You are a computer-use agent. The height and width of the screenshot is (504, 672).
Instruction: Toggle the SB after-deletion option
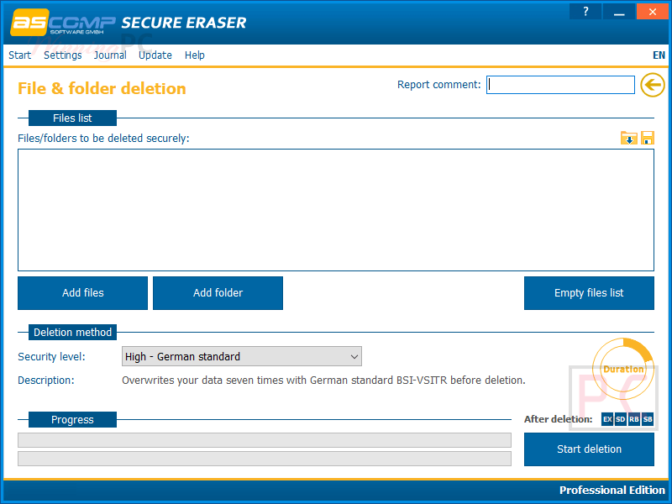(648, 419)
